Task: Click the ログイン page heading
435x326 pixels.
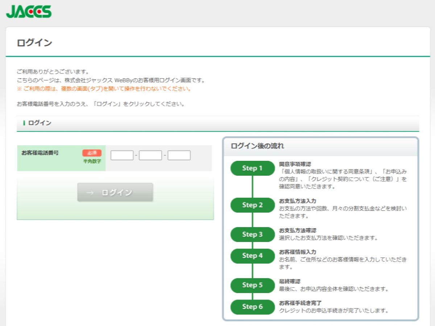Action: (34, 43)
